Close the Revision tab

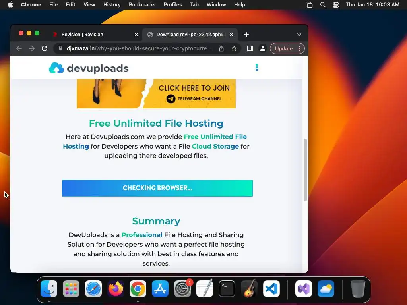point(136,35)
